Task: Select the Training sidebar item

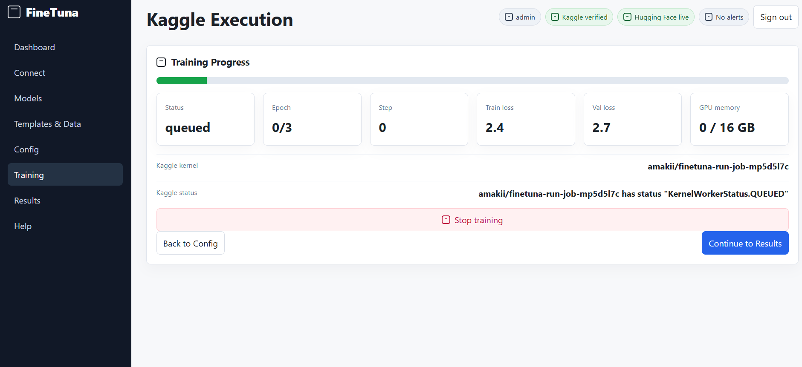Action: 65,175
